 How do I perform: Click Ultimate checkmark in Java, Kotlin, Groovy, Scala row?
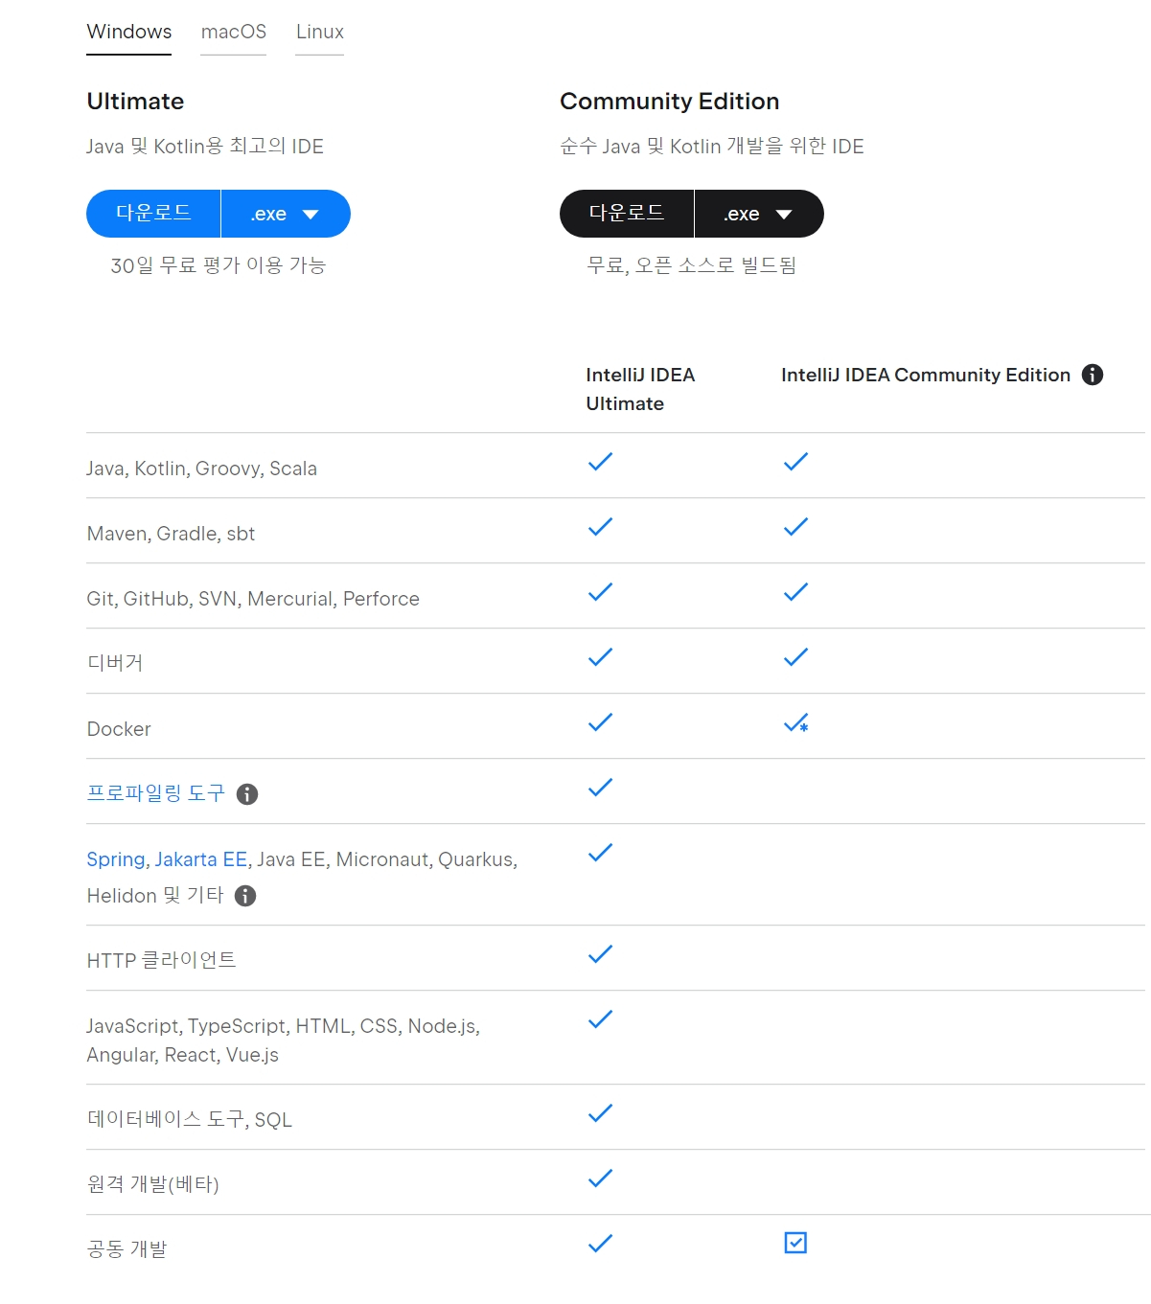(x=600, y=462)
